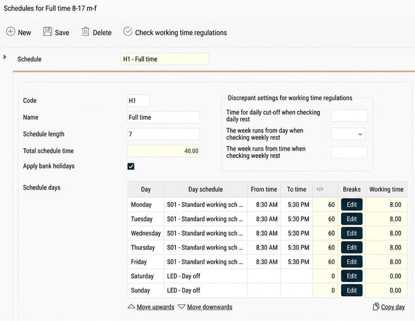The image size is (415, 321).
Task: Click the New plus icon
Action: pos(11,32)
